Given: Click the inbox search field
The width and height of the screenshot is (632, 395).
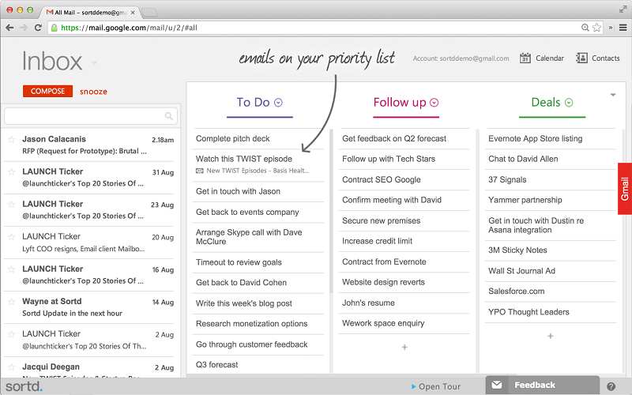Looking at the screenshot, I should tap(91, 116).
